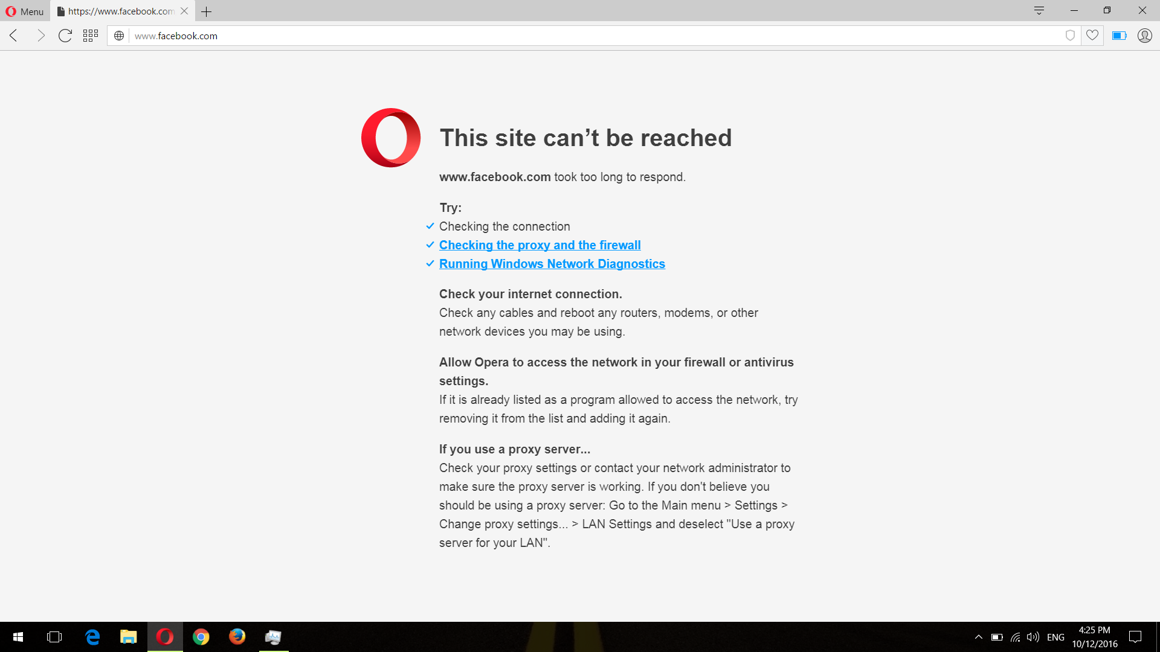Open the Action Center notifications icon
Viewport: 1160px width, 652px height.
1135,637
